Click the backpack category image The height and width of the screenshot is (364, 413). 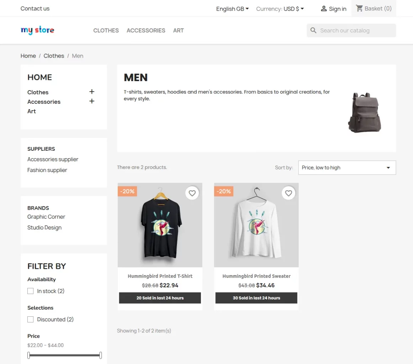point(365,112)
